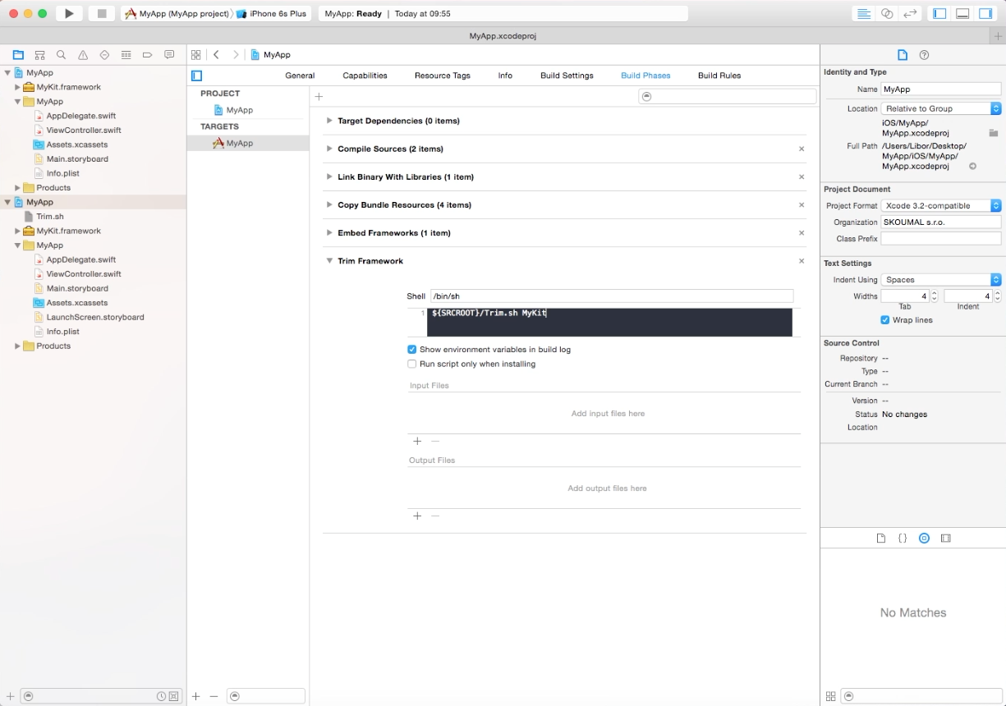Click the Organization text field
Viewport: 1006px width, 706px height.
(x=941, y=222)
